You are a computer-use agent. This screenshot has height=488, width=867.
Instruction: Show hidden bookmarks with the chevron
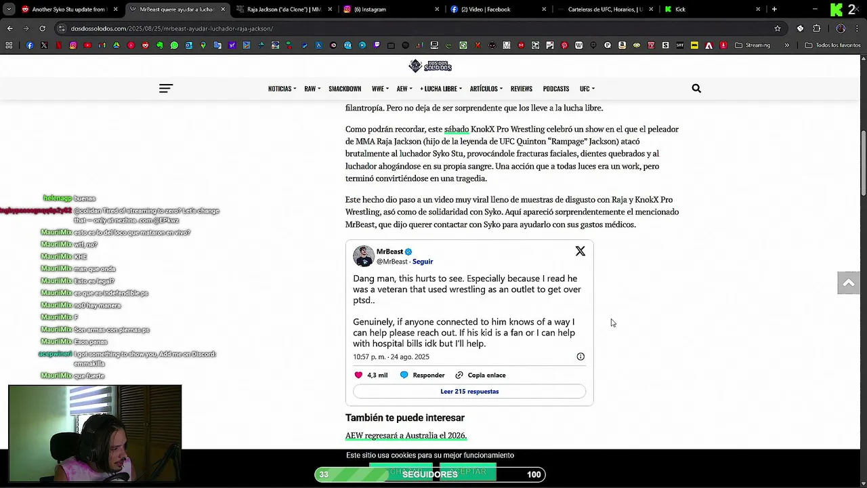[786, 45]
